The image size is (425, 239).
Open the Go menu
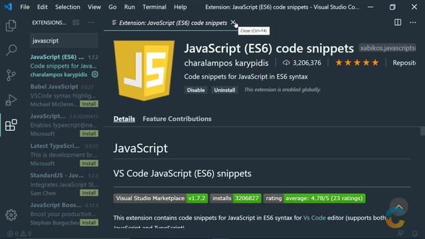tap(112, 7)
